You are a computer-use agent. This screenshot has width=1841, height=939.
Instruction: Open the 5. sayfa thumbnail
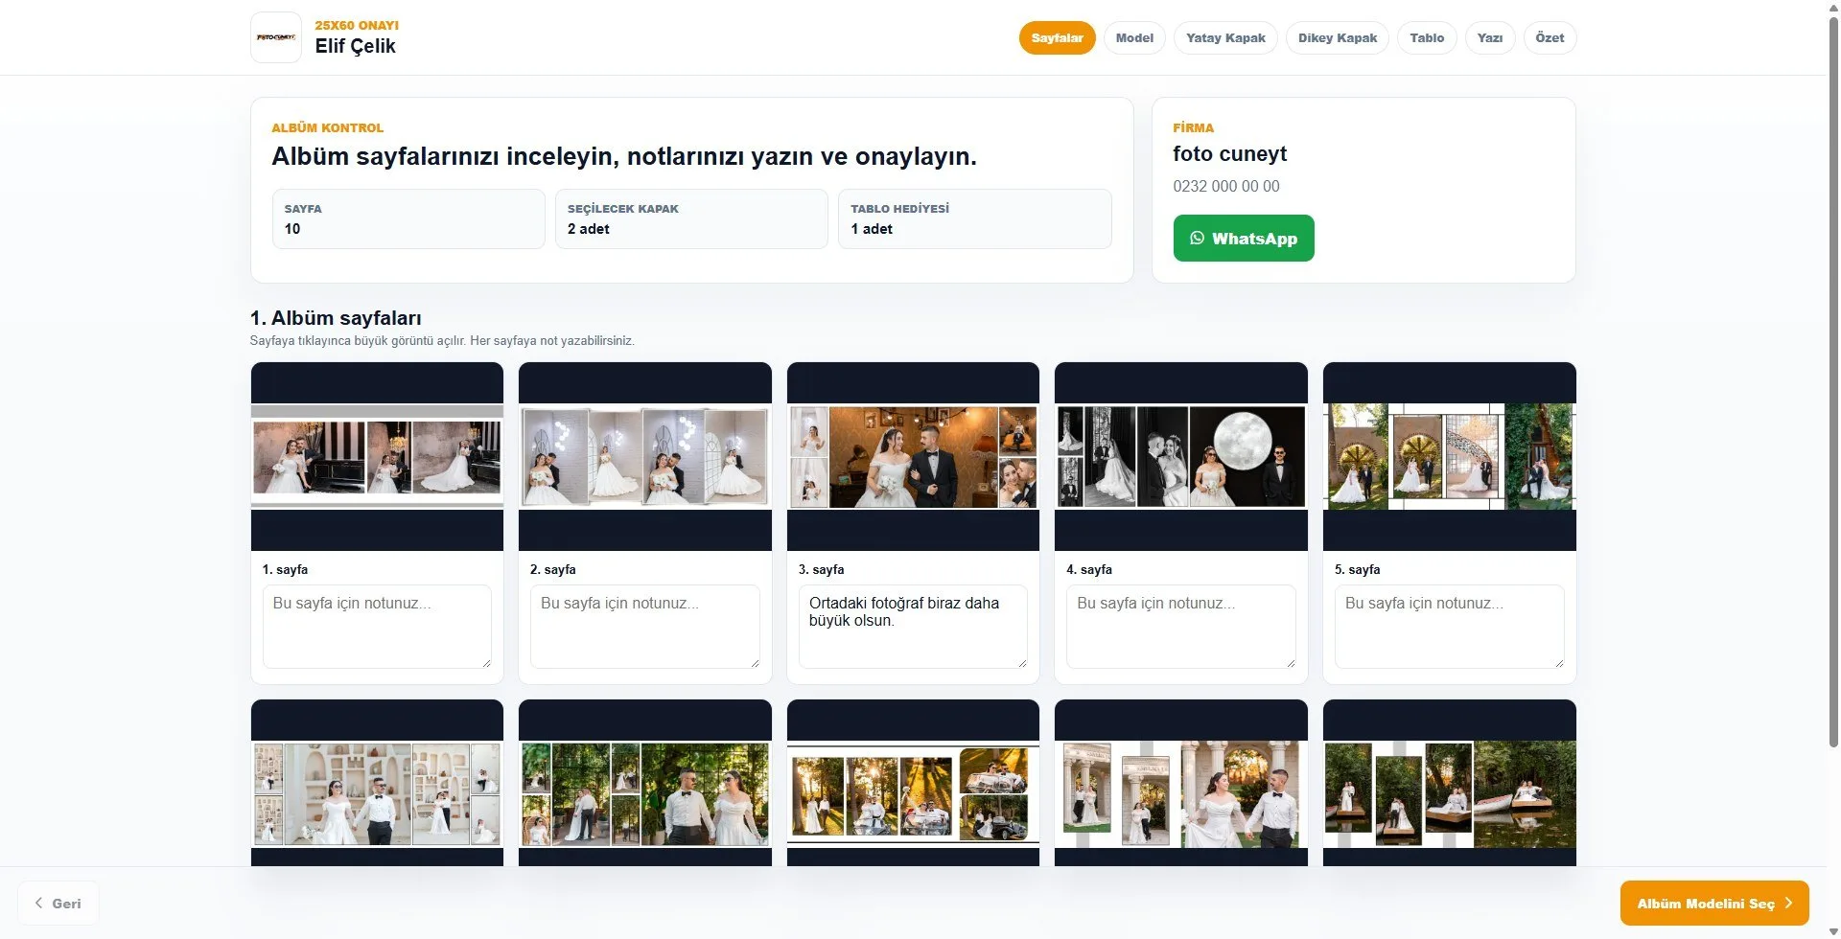point(1449,456)
